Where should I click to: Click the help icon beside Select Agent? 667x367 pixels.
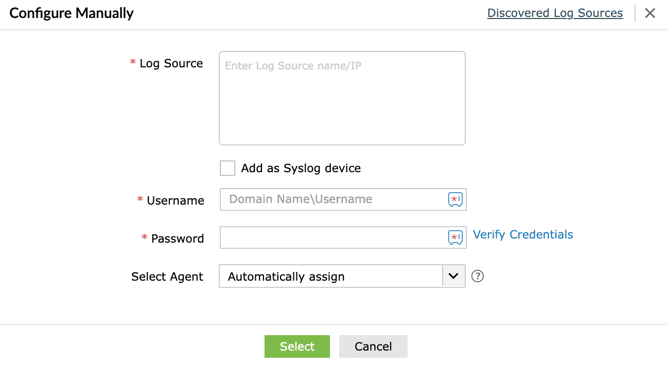point(478,277)
